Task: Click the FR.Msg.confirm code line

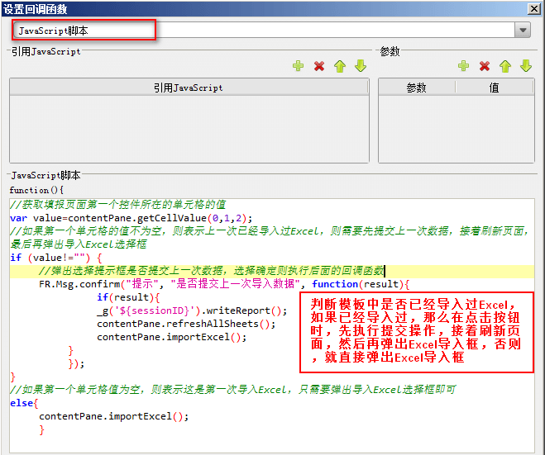Action: click(x=224, y=284)
